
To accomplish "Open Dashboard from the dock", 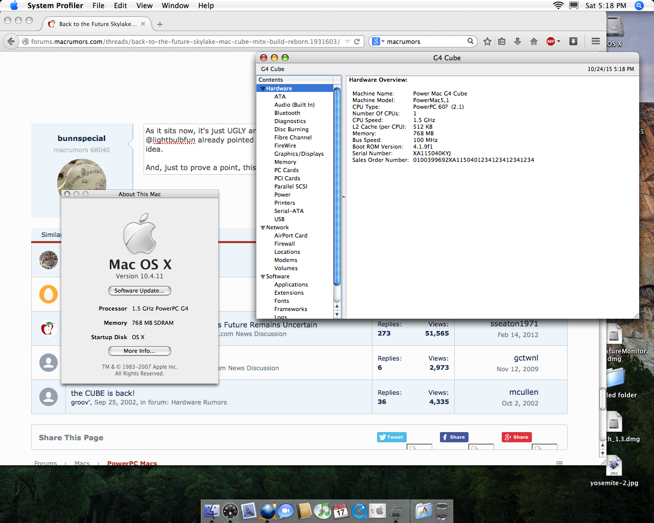I will (x=230, y=511).
